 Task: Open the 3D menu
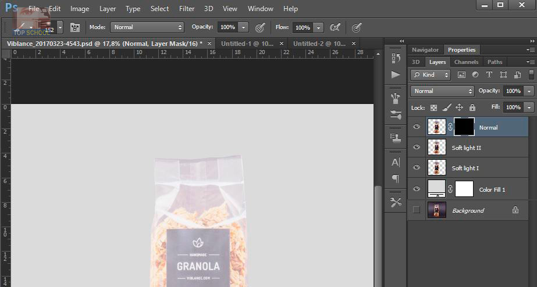(x=208, y=9)
